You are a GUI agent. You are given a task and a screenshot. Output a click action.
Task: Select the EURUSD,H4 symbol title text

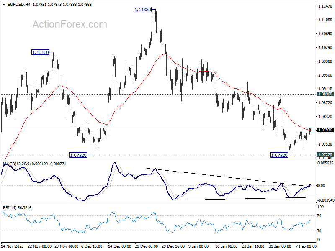click(19, 5)
